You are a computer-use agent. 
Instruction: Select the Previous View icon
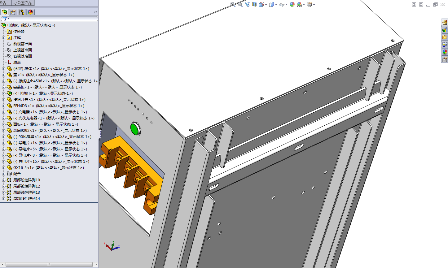pos(247,4)
